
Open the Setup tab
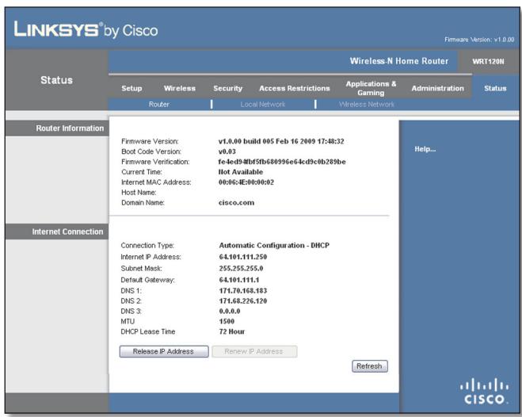pos(131,88)
